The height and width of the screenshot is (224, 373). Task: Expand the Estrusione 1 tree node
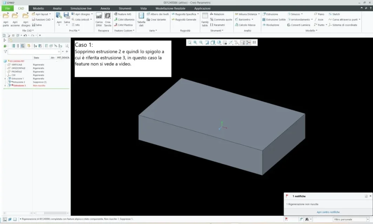point(5,79)
